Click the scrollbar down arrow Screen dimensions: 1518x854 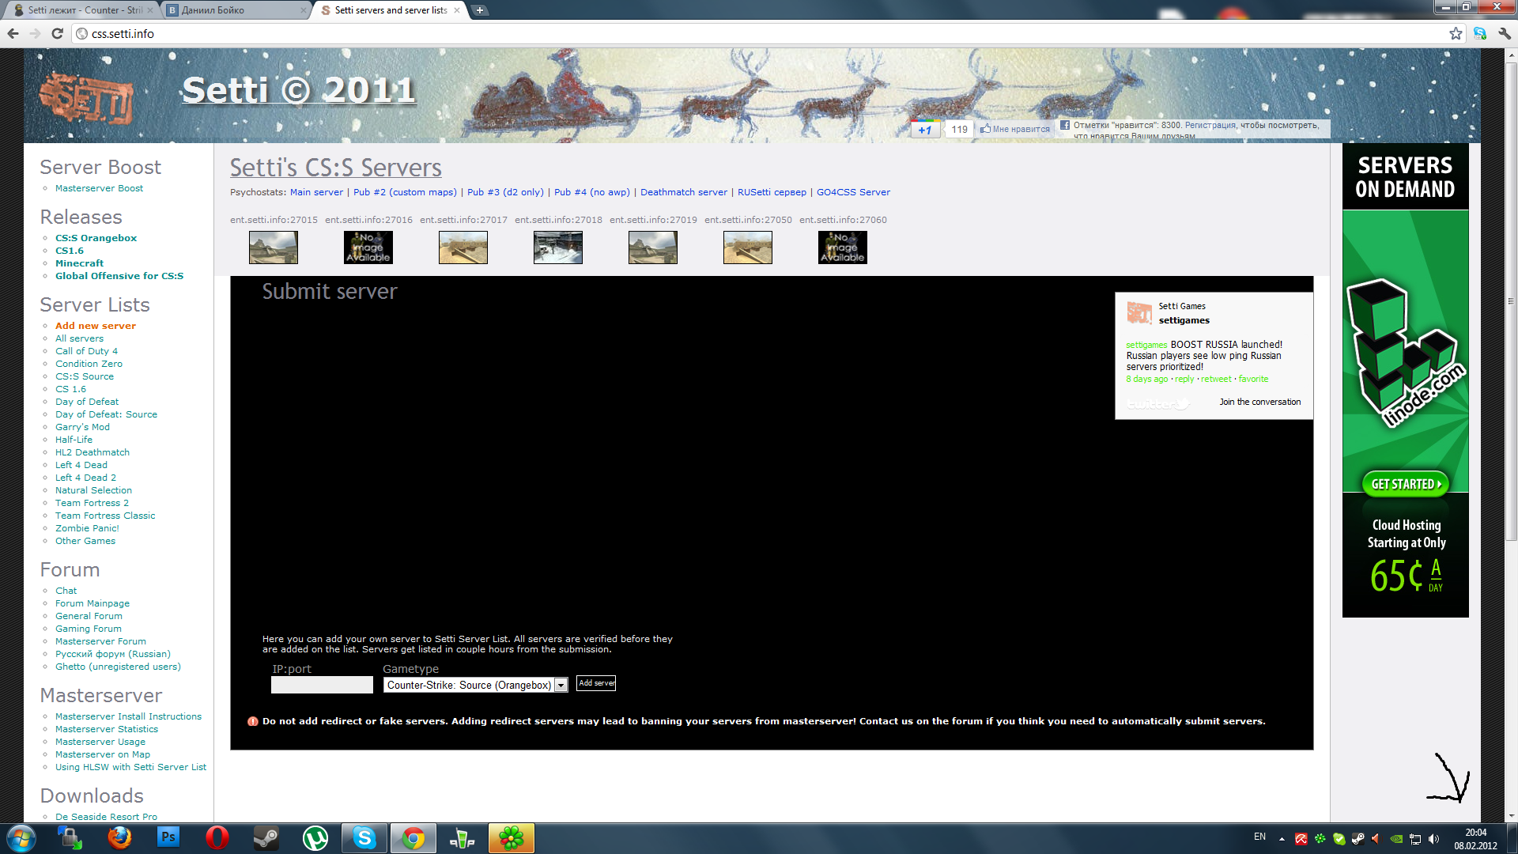tap(1511, 815)
